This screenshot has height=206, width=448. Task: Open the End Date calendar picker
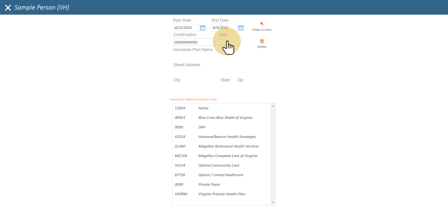tap(241, 28)
